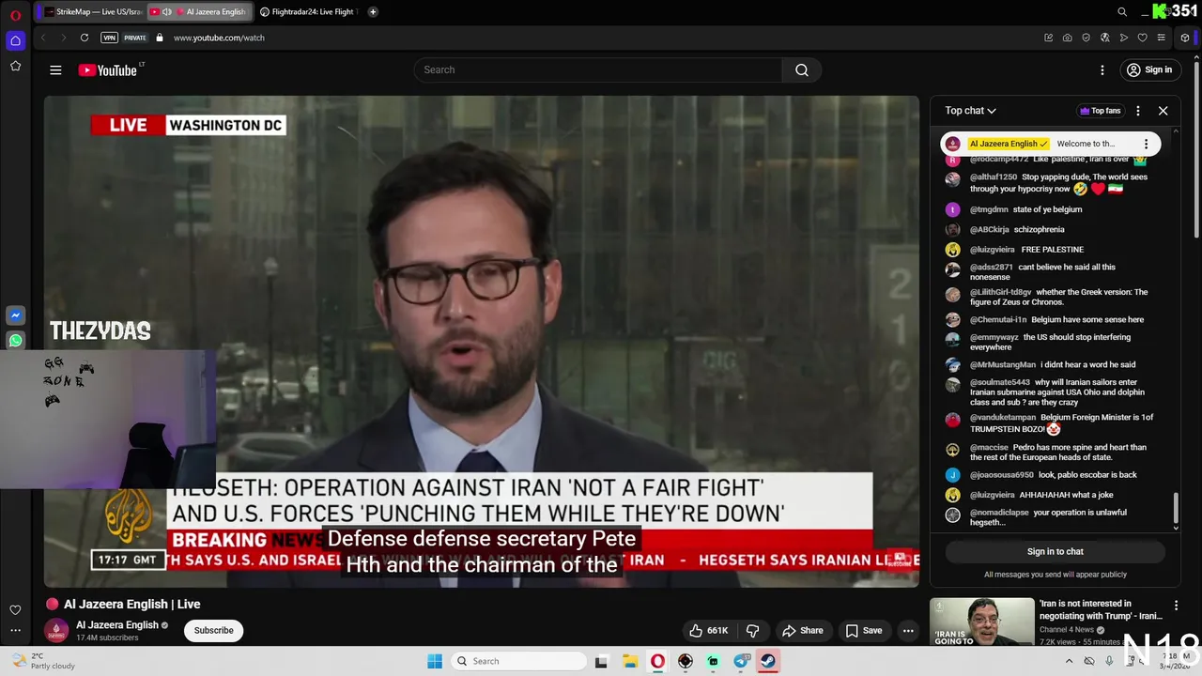The image size is (1202, 676).
Task: Open the page edit/pinboard icon in address bar
Action: [1049, 38]
